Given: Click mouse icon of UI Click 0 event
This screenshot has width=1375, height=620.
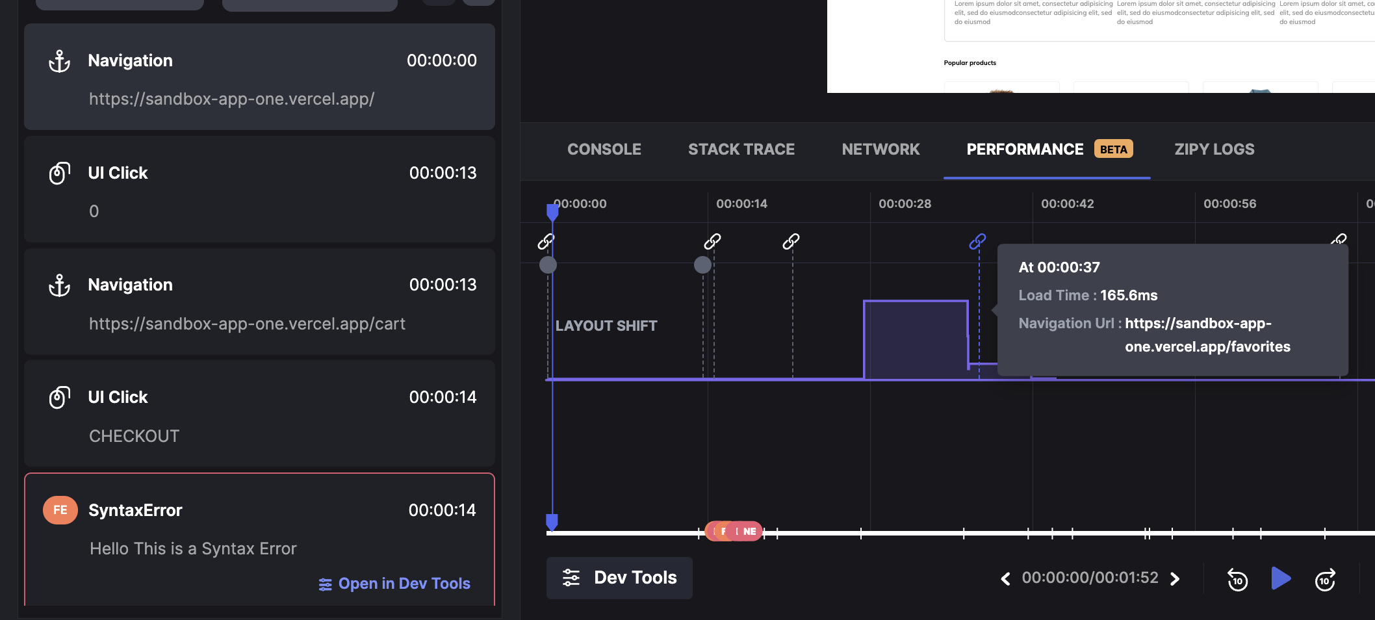Looking at the screenshot, I should [x=60, y=173].
